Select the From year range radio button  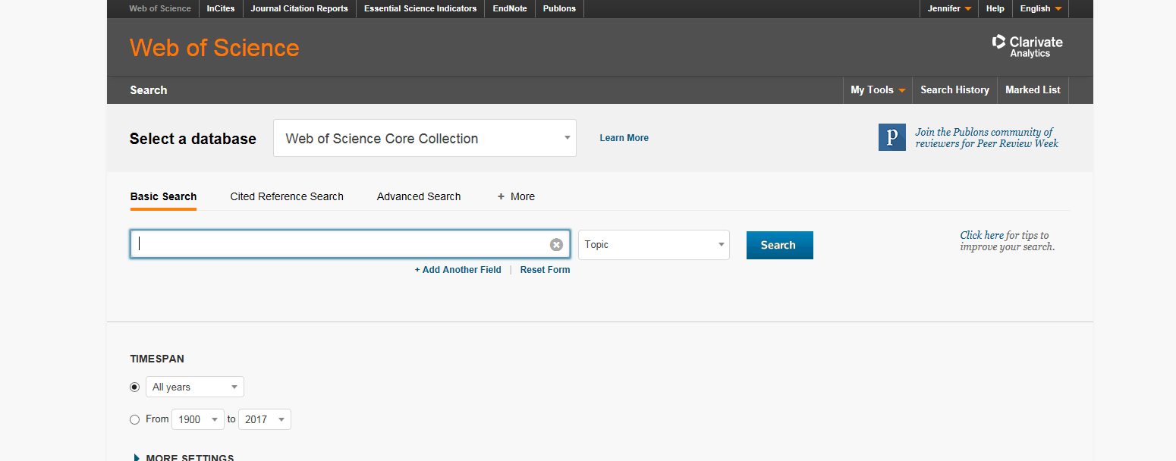pos(135,419)
